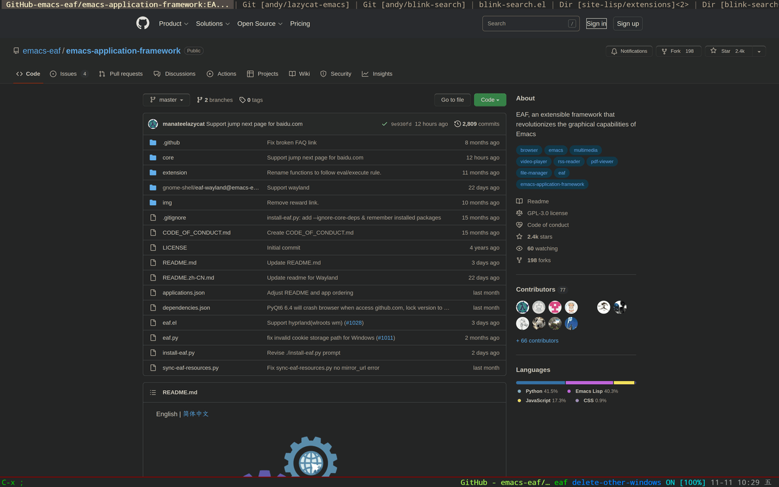Click the file icon beside LICENSE
Image resolution: width=779 pixels, height=487 pixels.
153,248
